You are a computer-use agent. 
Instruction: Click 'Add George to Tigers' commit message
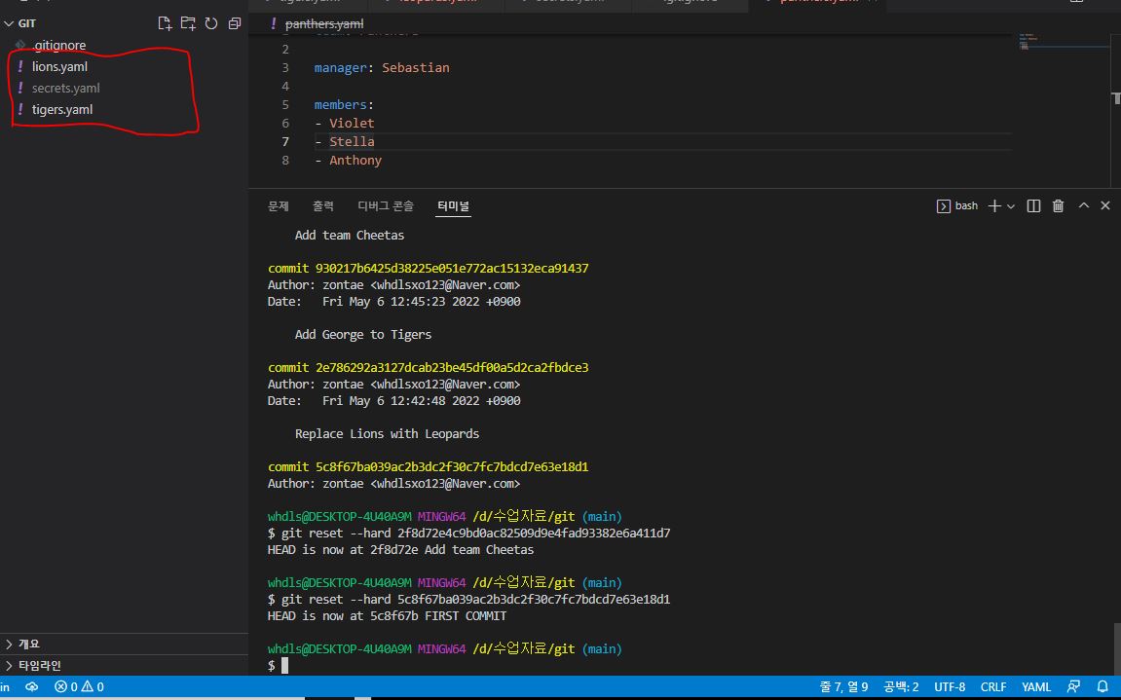pos(363,335)
